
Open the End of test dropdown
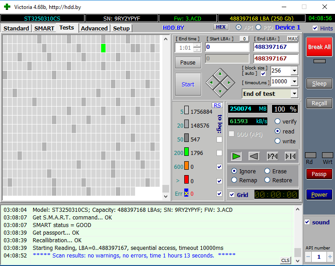click(x=294, y=94)
